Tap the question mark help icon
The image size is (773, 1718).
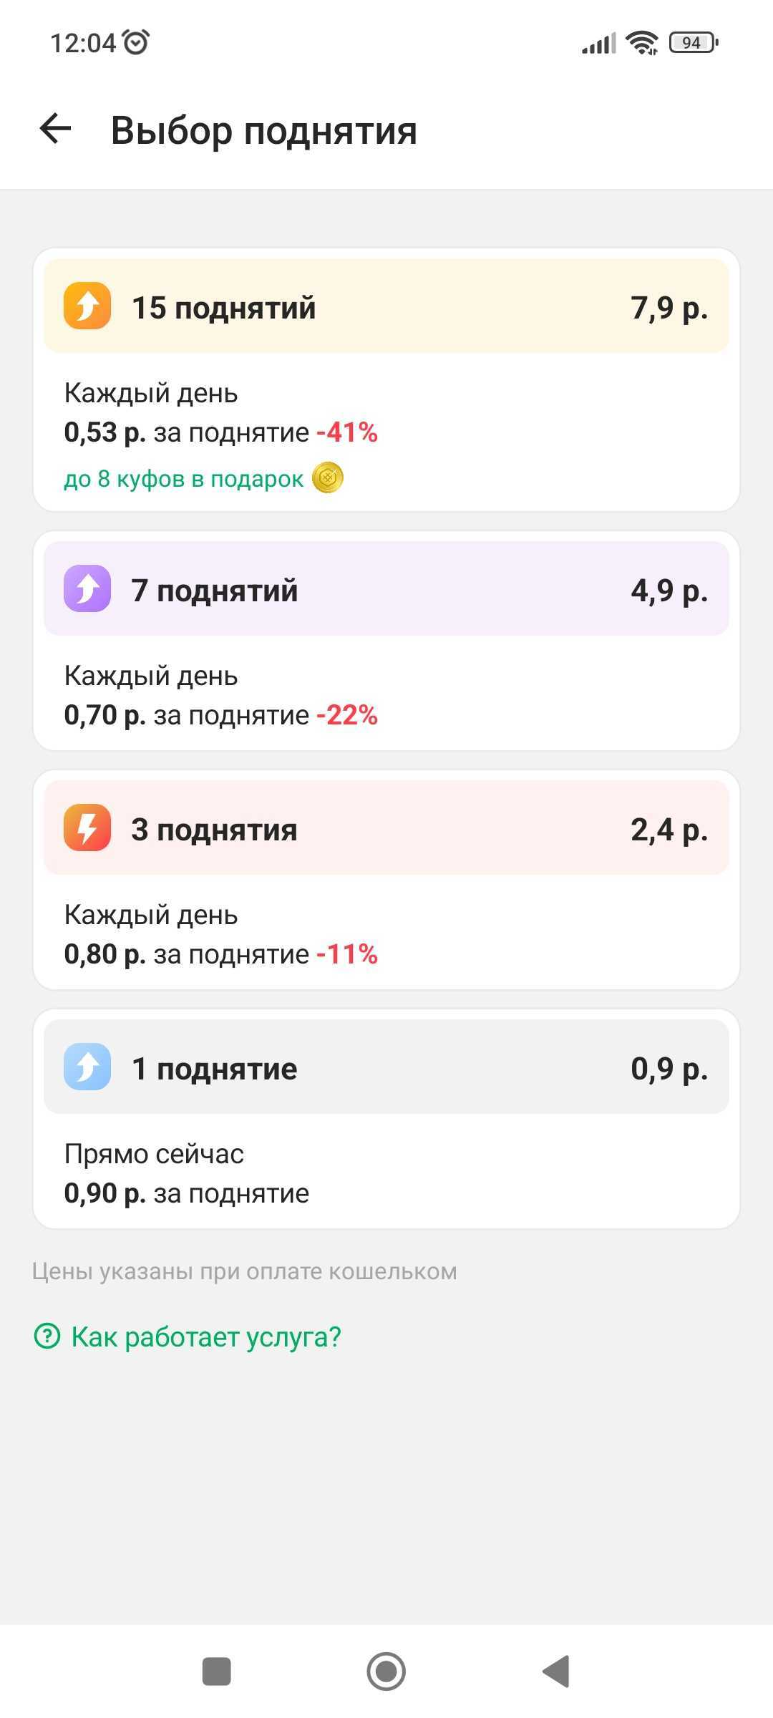pyautogui.click(x=47, y=1336)
